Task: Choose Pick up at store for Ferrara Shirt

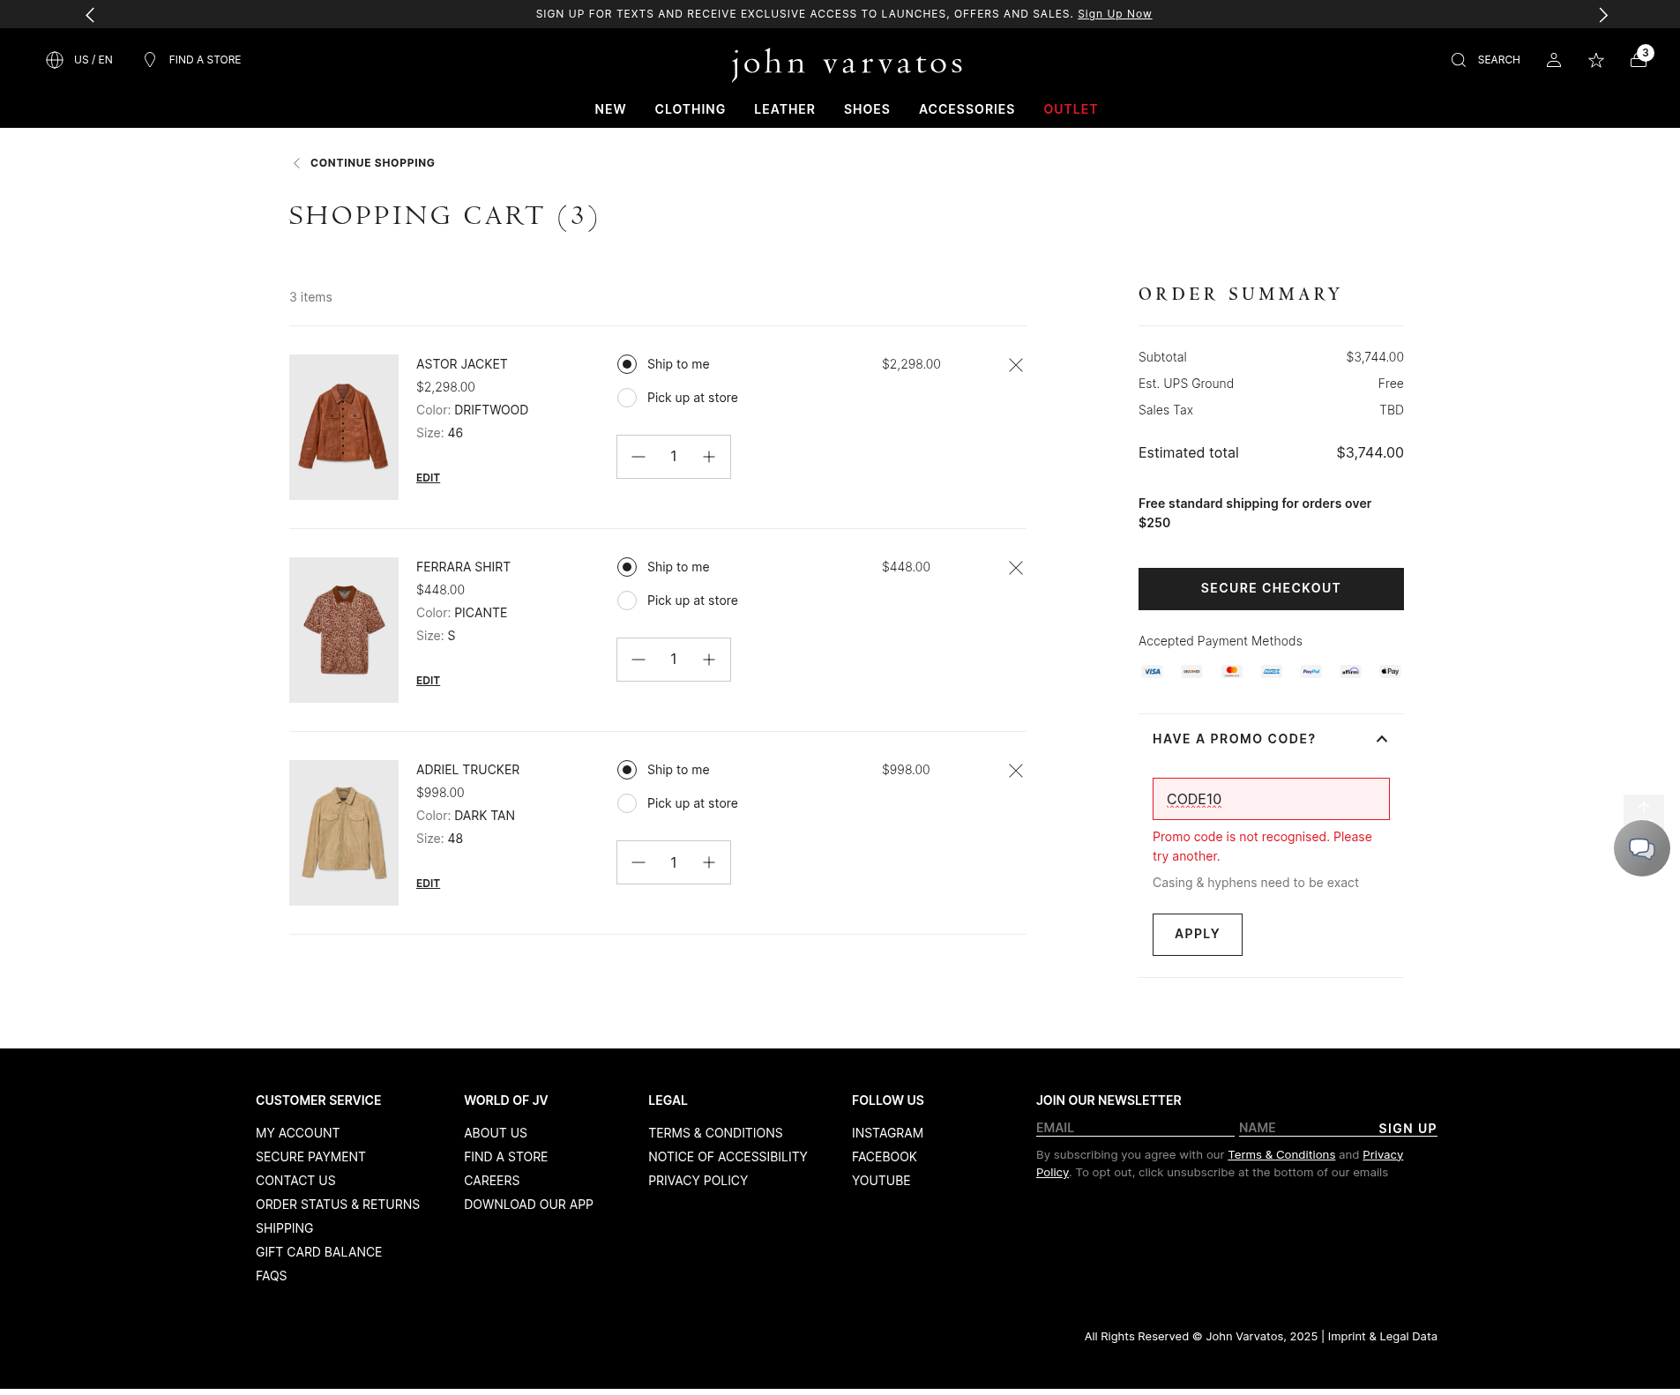Action: (x=627, y=601)
